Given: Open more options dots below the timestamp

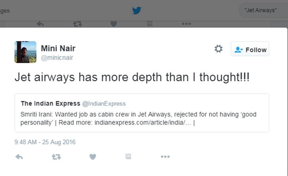Looking at the screenshot, I should (x=165, y=157).
